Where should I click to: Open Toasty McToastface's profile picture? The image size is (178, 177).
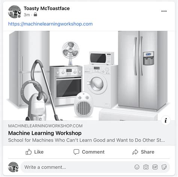click(x=15, y=12)
